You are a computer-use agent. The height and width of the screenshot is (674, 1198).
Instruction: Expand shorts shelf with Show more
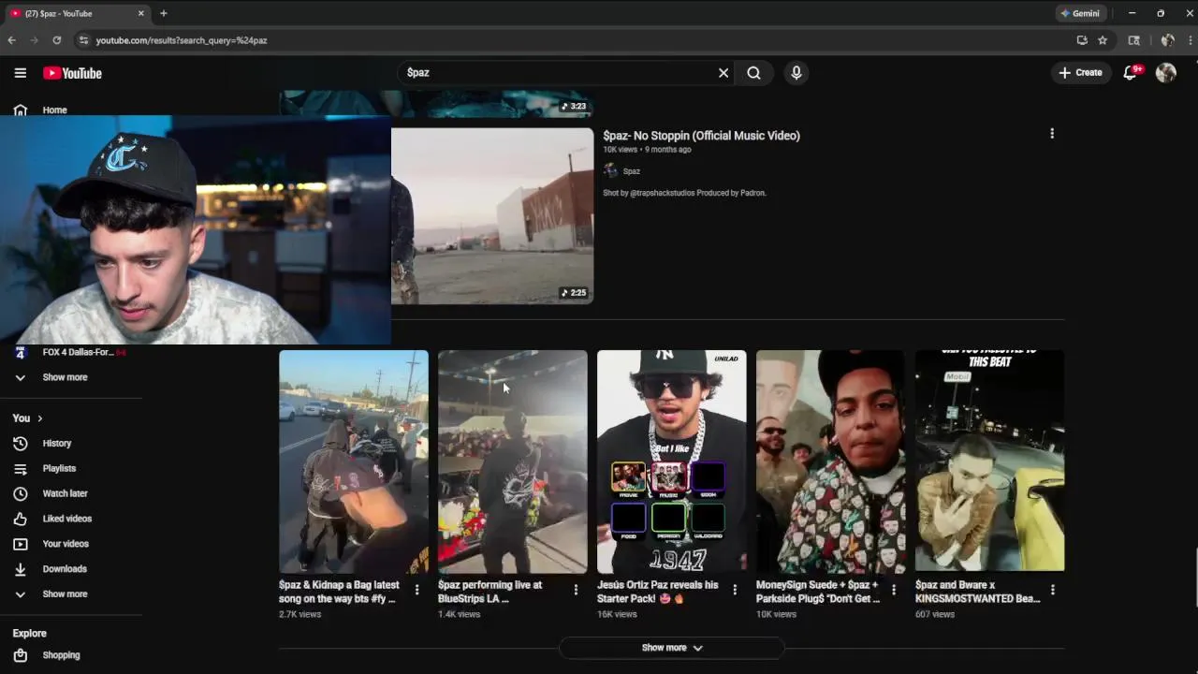tap(672, 648)
